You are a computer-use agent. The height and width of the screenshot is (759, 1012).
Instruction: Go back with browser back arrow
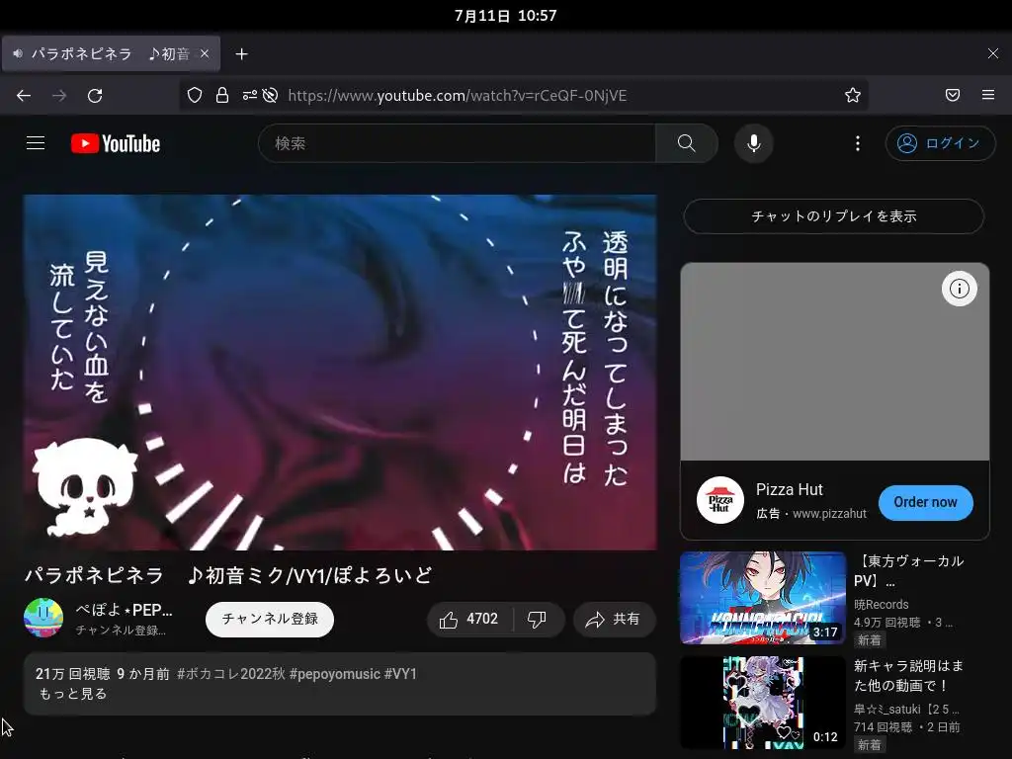coord(24,96)
